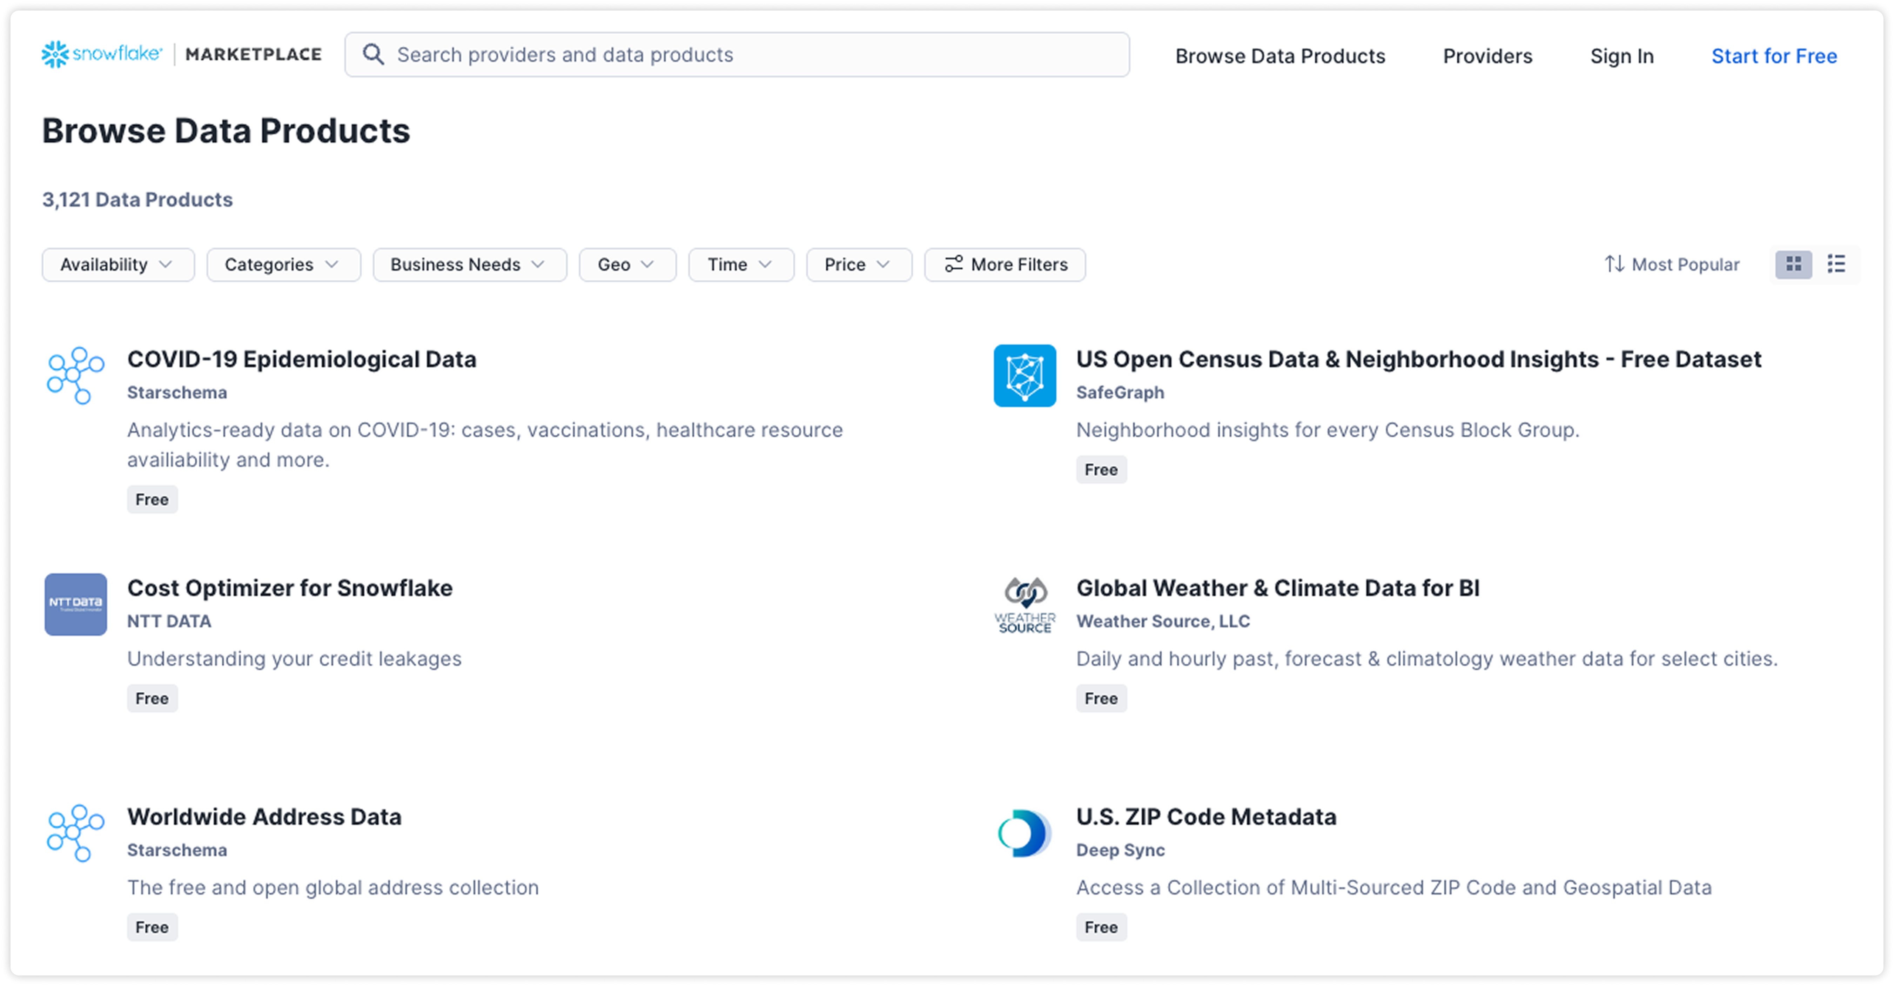This screenshot has height=986, width=1894.
Task: Expand the Categories filter
Action: pyautogui.click(x=283, y=265)
